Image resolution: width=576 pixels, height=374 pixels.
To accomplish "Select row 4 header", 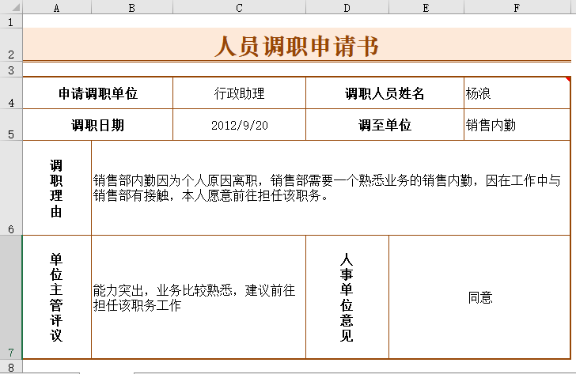I will (x=11, y=93).
